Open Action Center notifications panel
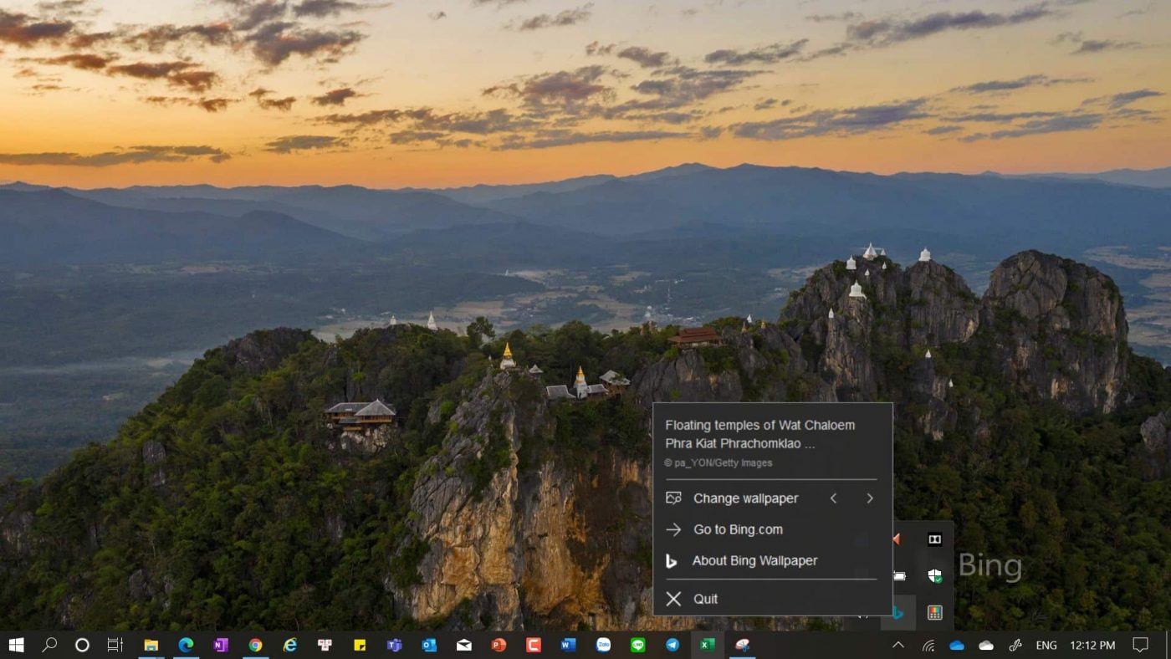The height and width of the screenshot is (659, 1171). tap(1140, 645)
